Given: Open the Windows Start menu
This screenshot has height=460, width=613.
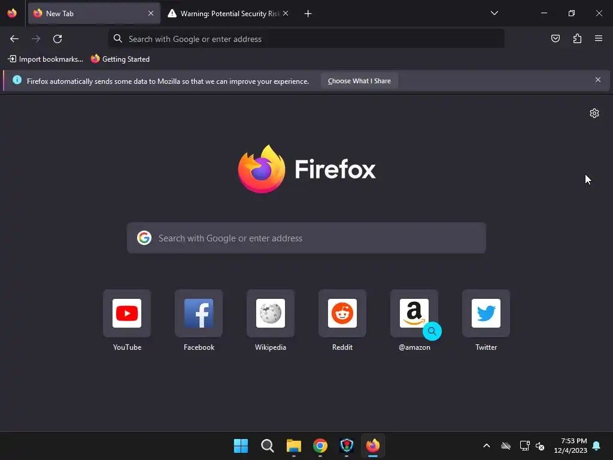Looking at the screenshot, I should coord(241,446).
